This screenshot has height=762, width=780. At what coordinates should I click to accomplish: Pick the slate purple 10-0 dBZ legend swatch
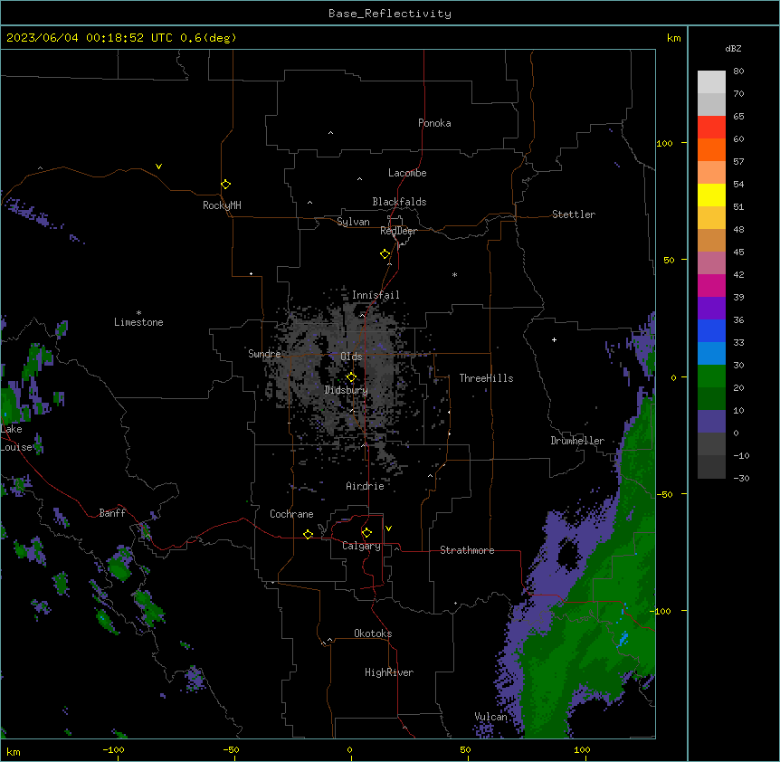(711, 422)
